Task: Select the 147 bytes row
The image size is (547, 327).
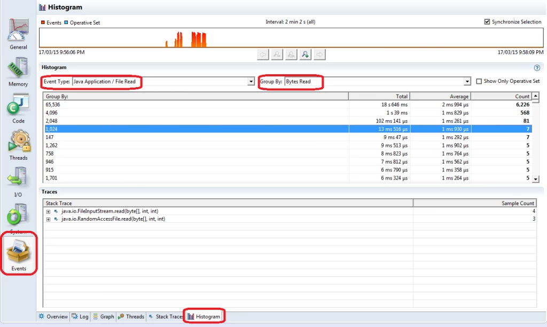Action: click(x=288, y=137)
